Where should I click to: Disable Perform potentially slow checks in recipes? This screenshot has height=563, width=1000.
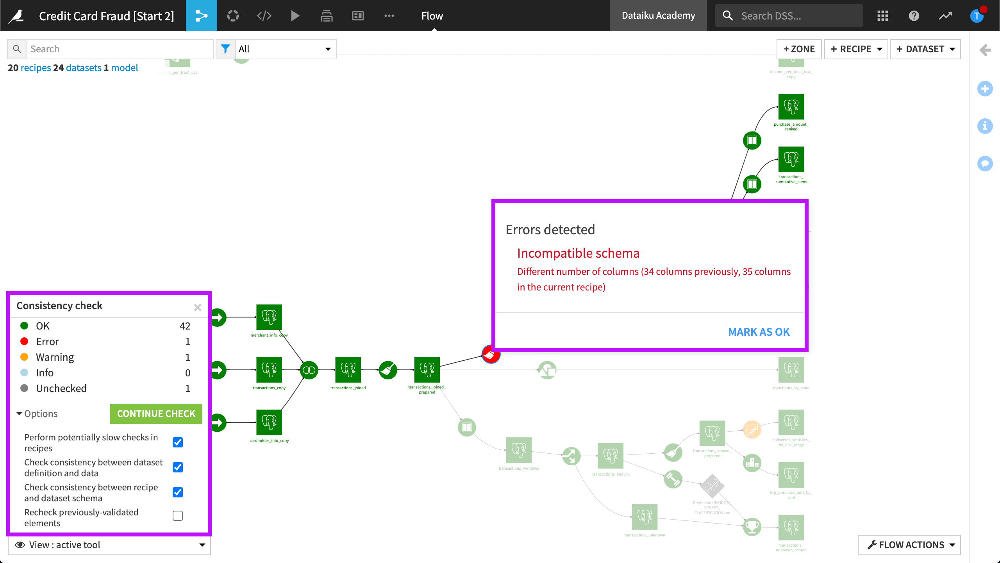pyautogui.click(x=178, y=442)
